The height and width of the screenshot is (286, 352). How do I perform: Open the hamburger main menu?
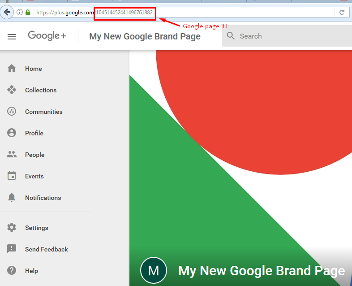click(12, 36)
